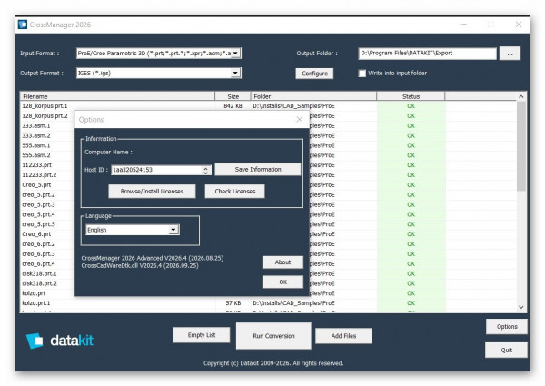The width and height of the screenshot is (545, 386).
Task: Sort by the Status column header
Action: [411, 96]
